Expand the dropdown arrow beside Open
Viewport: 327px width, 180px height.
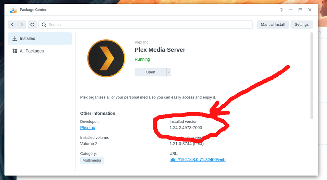click(169, 72)
